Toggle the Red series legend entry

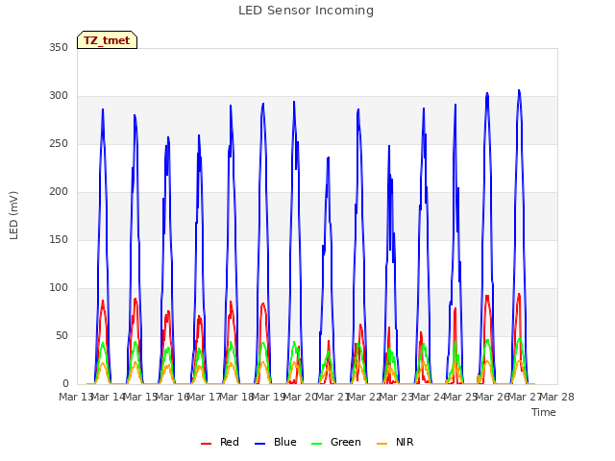pos(220,442)
